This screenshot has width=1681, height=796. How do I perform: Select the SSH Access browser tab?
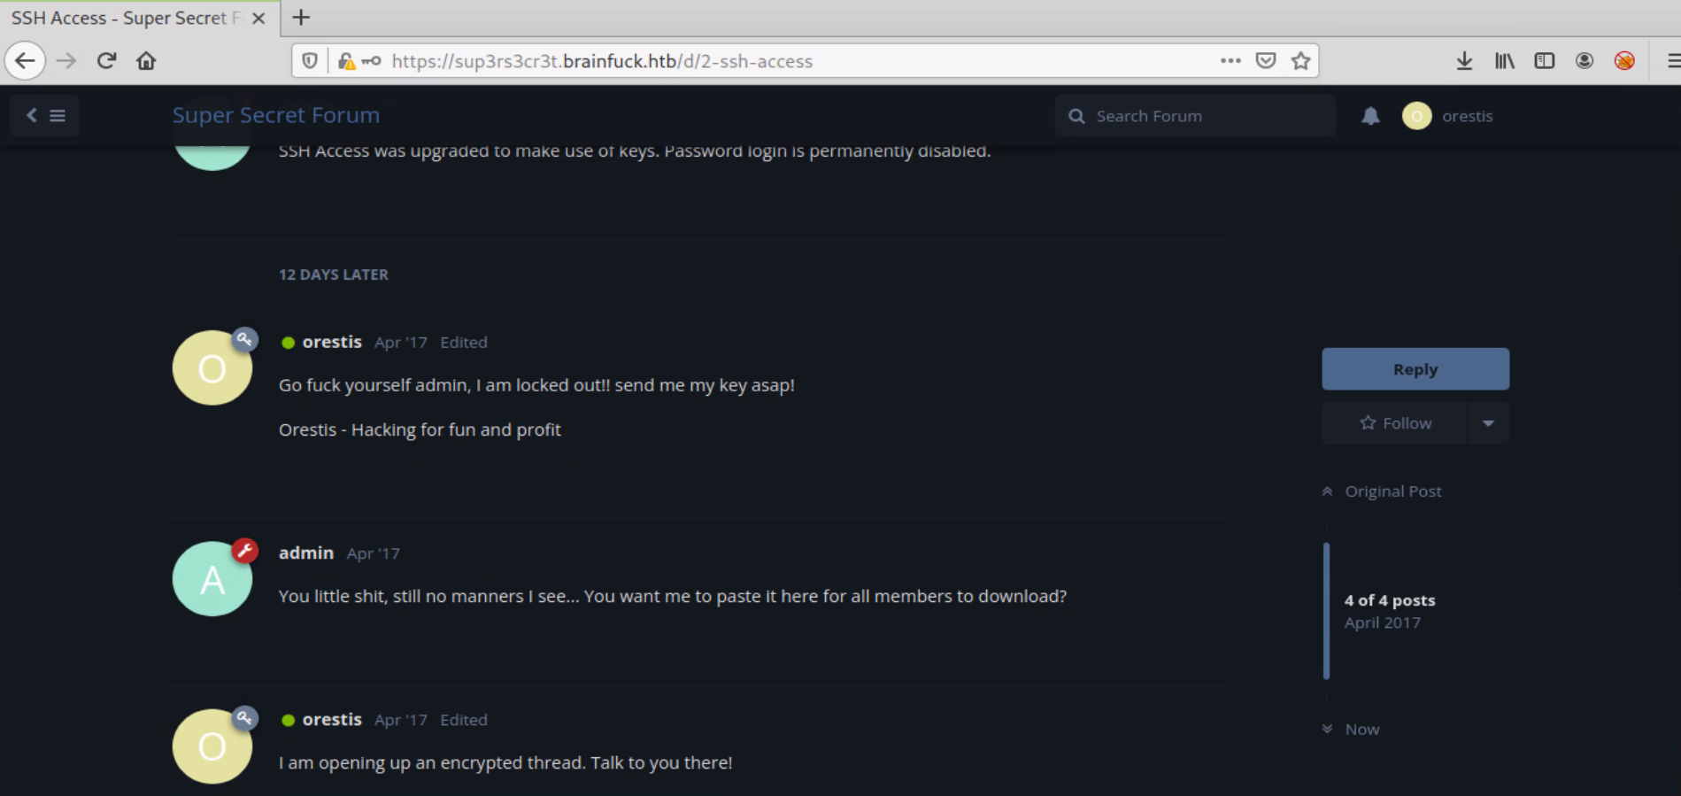[x=124, y=18]
